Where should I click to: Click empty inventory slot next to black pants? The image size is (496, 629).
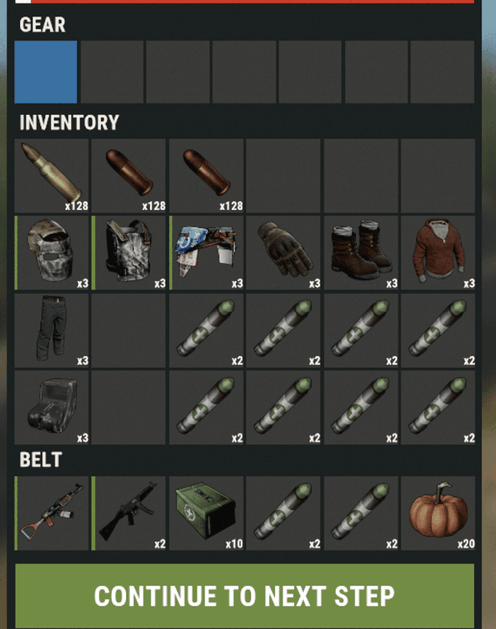click(129, 330)
